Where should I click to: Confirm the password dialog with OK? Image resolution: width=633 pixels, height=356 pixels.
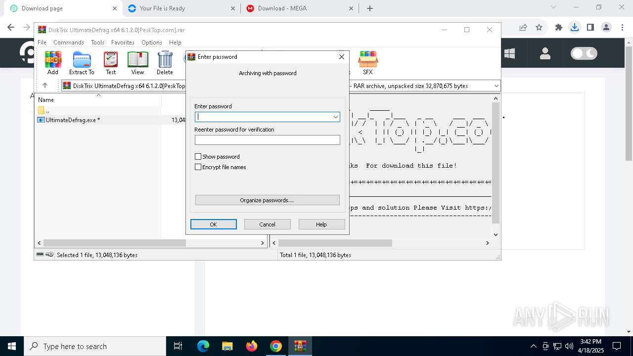(x=214, y=224)
